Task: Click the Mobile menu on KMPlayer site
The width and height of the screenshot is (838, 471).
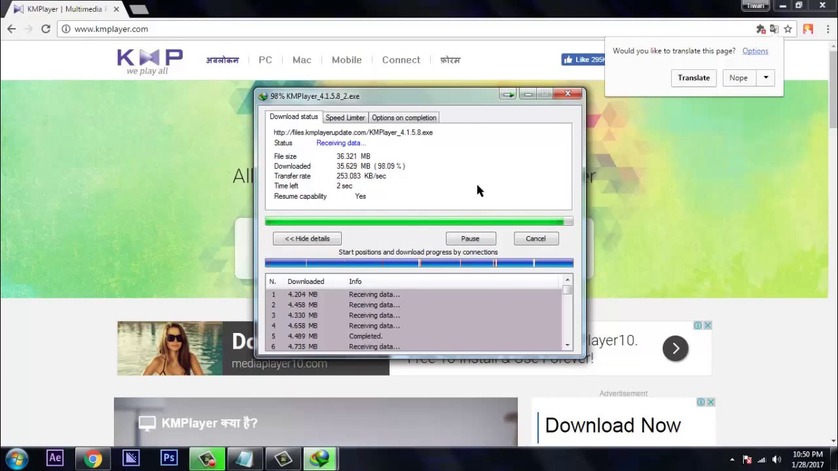Action: [x=346, y=60]
